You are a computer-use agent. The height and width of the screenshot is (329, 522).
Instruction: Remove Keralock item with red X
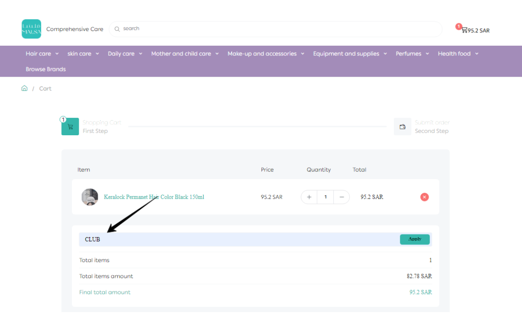pyautogui.click(x=424, y=197)
